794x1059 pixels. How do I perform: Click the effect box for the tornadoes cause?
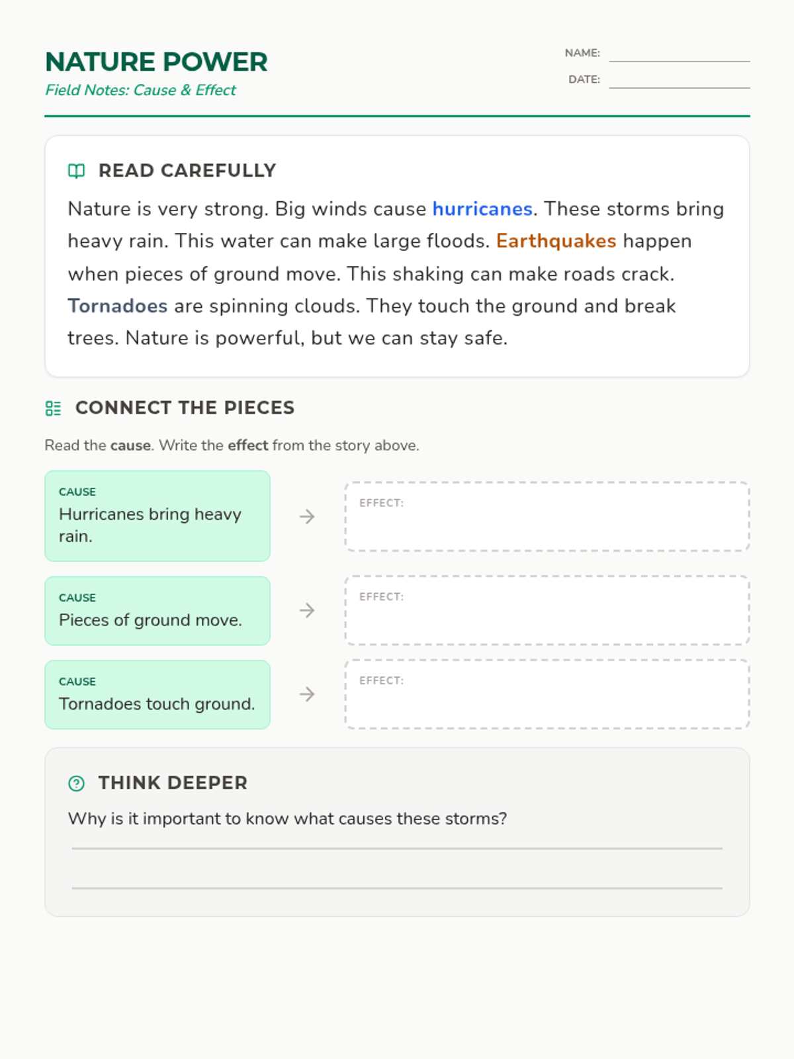click(x=547, y=695)
